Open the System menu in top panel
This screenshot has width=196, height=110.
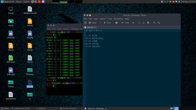tap(26, 2)
